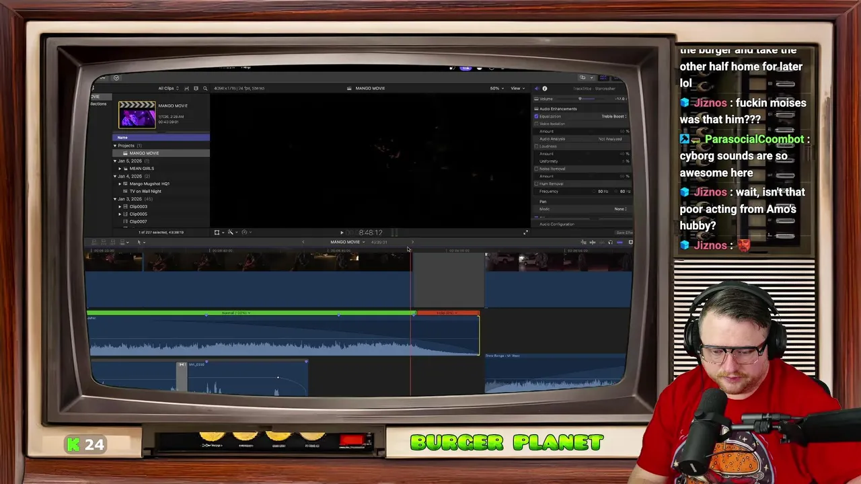Toggle the Equalization checkbox
This screenshot has width=861, height=484.
click(536, 116)
